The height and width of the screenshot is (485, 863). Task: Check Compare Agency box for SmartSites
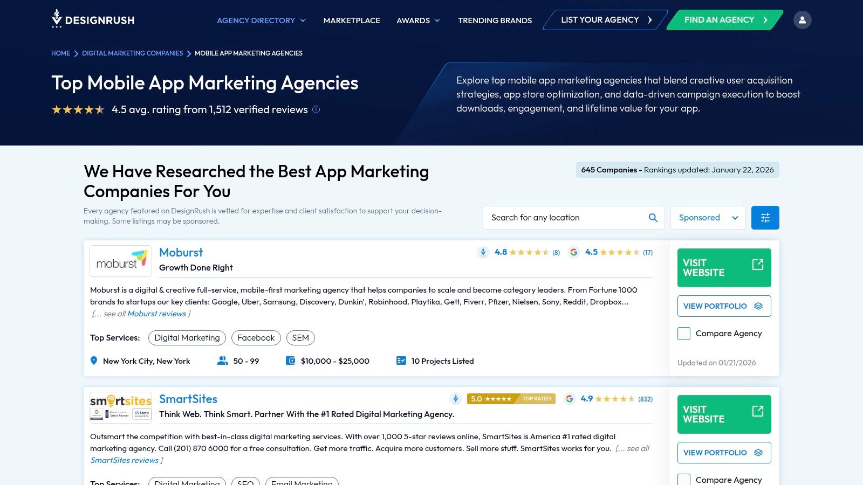684,480
